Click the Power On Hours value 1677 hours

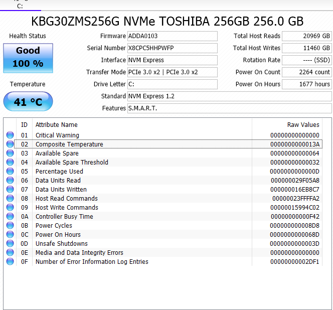tap(306, 84)
